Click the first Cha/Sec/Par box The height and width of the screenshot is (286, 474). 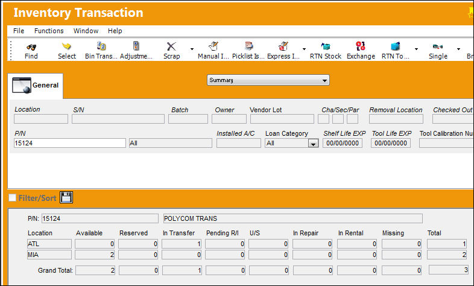coord(323,119)
